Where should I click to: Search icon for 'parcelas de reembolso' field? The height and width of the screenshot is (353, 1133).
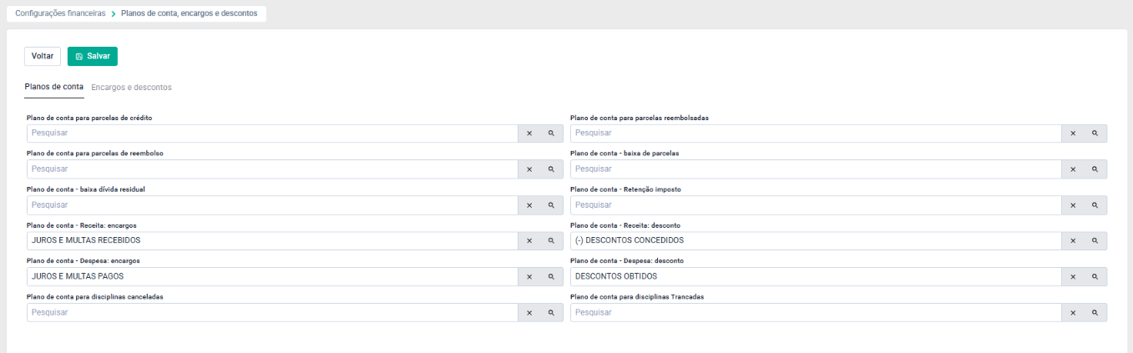pyautogui.click(x=551, y=169)
